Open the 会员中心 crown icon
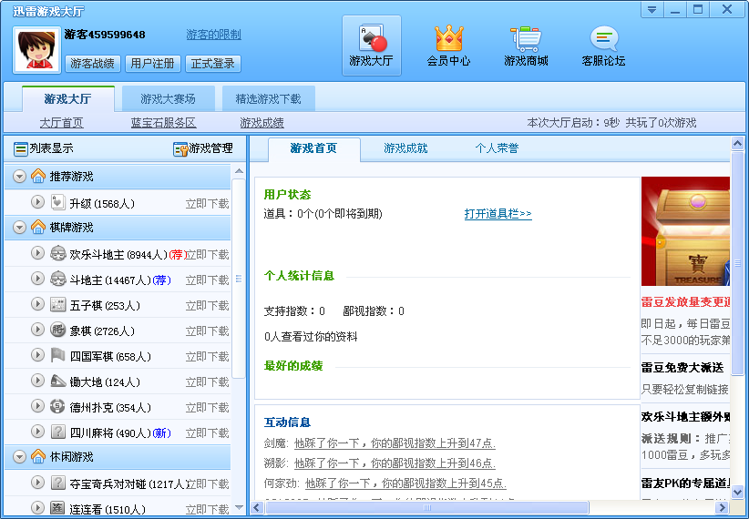Screen dimensions: 749x519 click(x=448, y=39)
